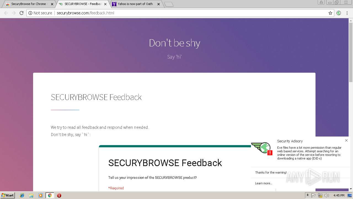This screenshot has width=353, height=199.
Task: Close the SecuryBrowse for Chrome tab
Action: (x=52, y=4)
